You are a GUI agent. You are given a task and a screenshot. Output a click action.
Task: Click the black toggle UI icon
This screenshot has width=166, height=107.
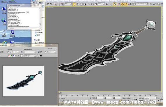[x=41, y=56]
